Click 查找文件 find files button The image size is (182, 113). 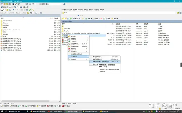77,18
